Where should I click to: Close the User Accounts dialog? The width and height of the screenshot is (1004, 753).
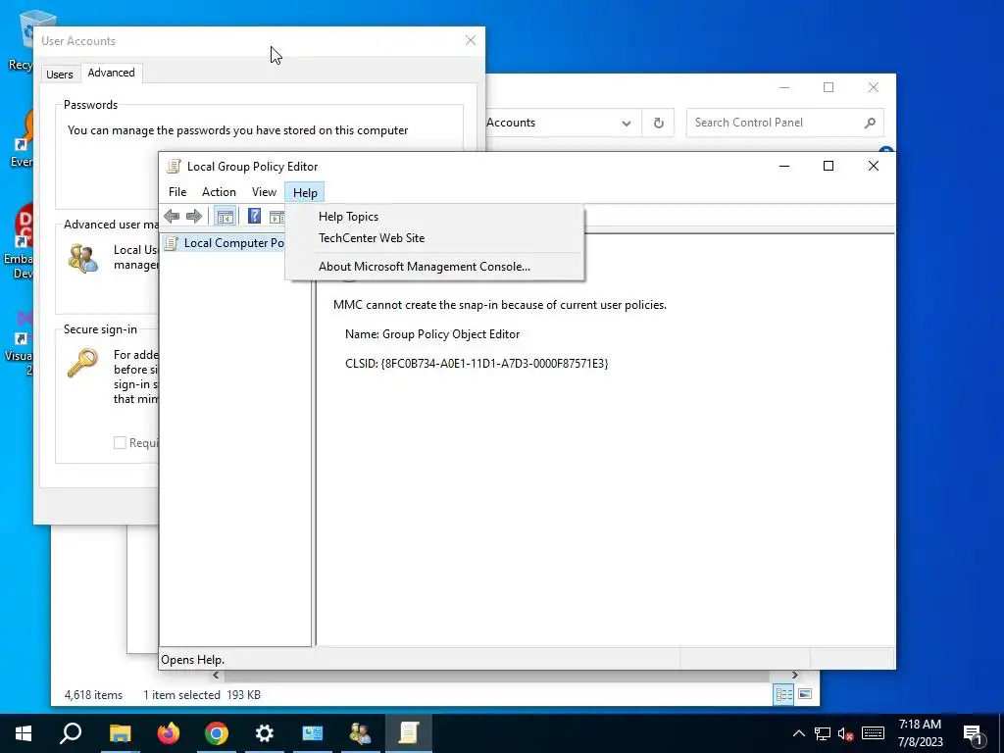pyautogui.click(x=471, y=40)
